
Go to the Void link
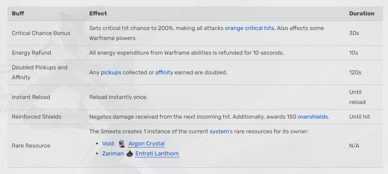[x=108, y=144]
